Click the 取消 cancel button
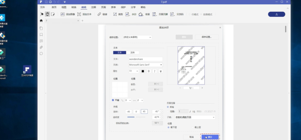This screenshot has height=140, width=301. pyautogui.click(x=192, y=137)
